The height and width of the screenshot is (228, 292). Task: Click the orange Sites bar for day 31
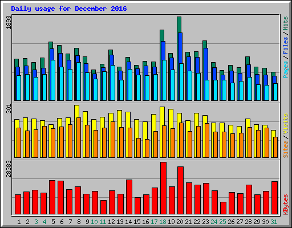point(275,147)
